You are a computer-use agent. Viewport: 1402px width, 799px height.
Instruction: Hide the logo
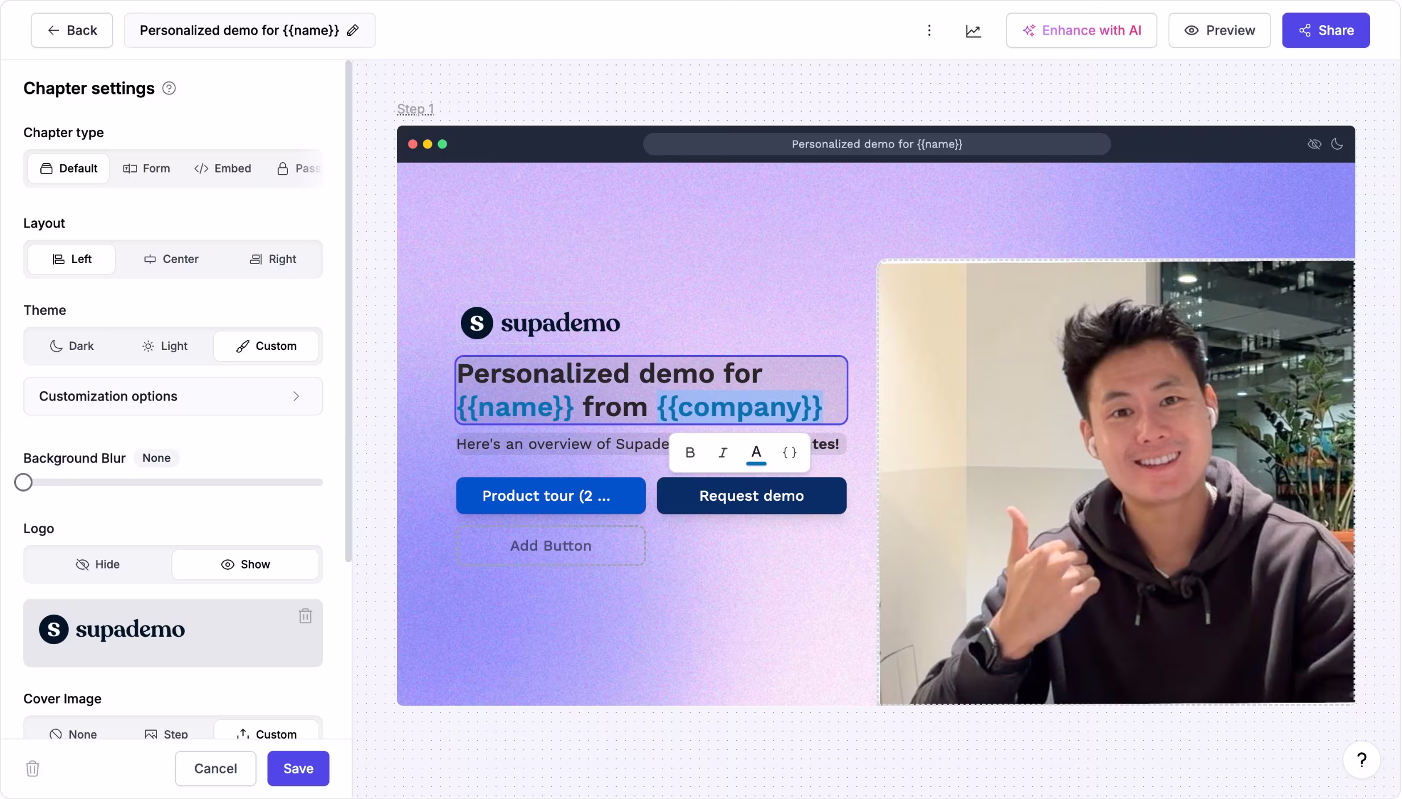coord(98,564)
